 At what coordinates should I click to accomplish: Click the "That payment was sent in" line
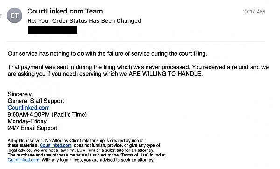(x=138, y=67)
